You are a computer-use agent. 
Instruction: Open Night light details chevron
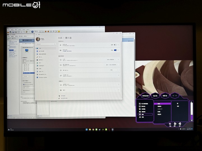pyautogui.click(x=118, y=45)
